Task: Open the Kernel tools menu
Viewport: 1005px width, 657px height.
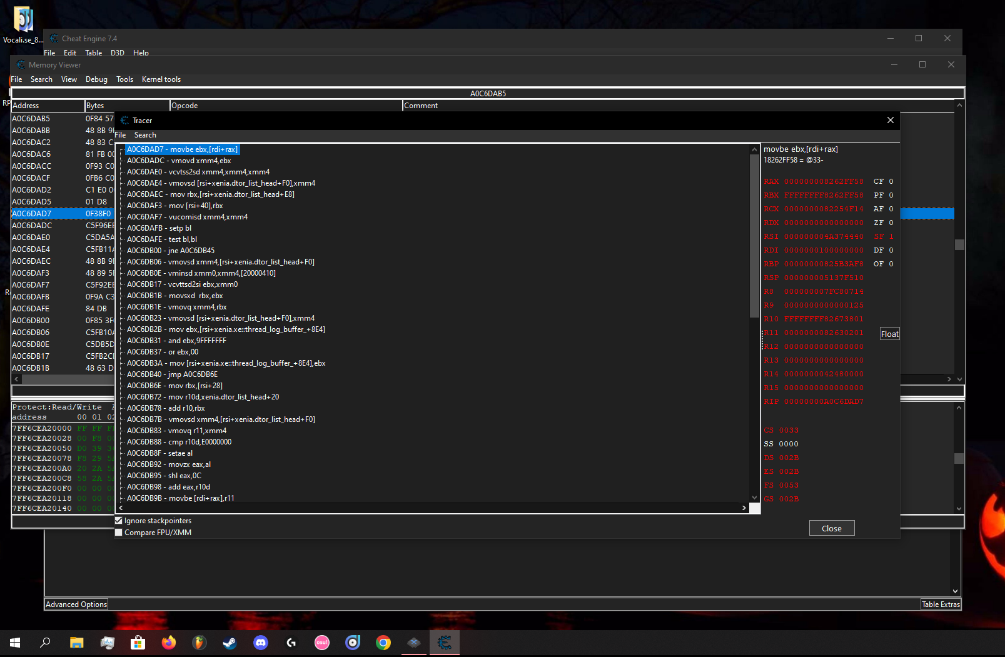Action: tap(161, 79)
